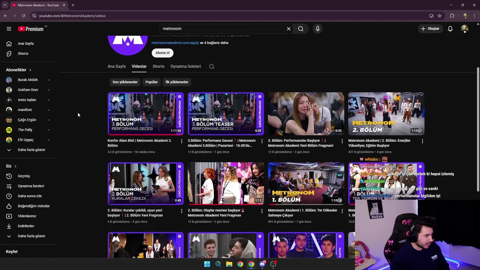Click the magnifier search button
Screen dimensions: 480x270
[x=301, y=28]
